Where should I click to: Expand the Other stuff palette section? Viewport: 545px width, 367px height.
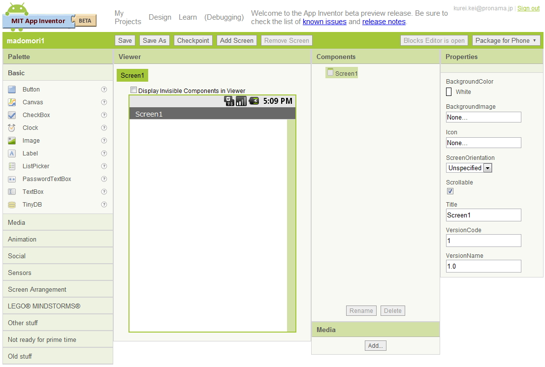pyautogui.click(x=58, y=323)
